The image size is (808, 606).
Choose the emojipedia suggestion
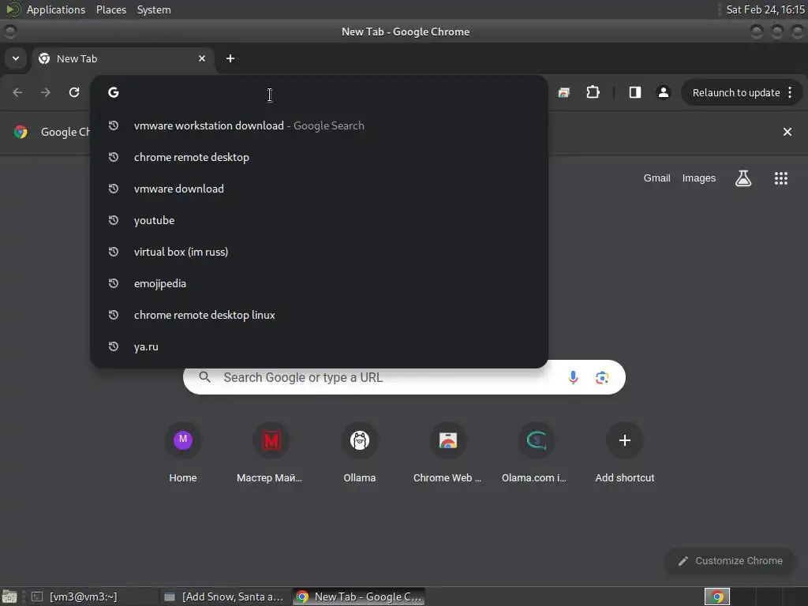pyautogui.click(x=319, y=283)
